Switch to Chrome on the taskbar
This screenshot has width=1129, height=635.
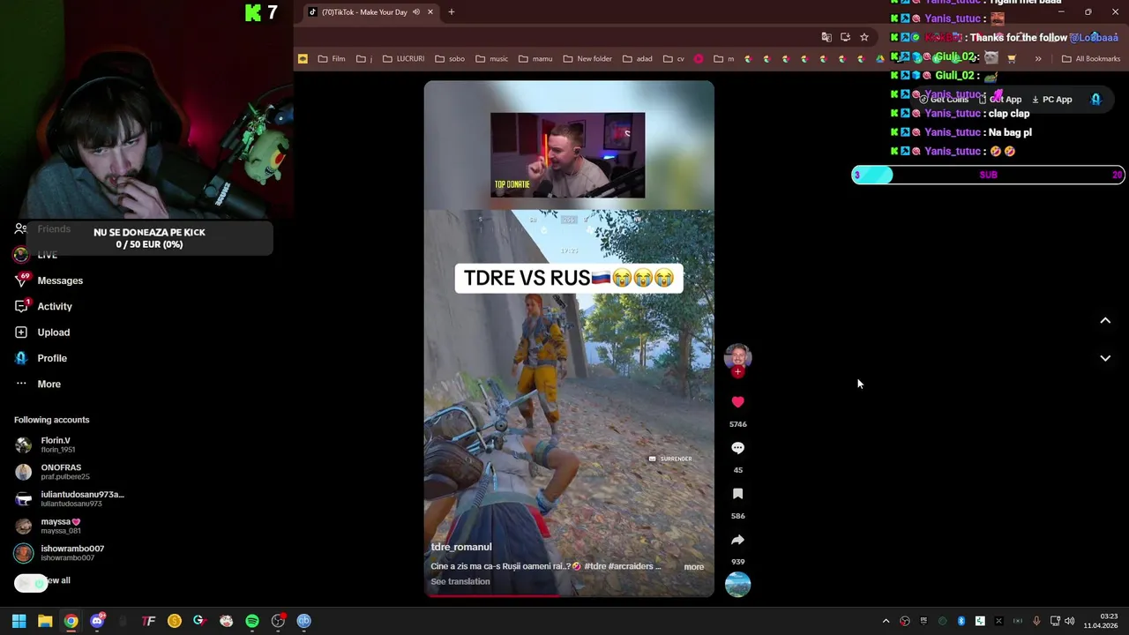point(71,621)
